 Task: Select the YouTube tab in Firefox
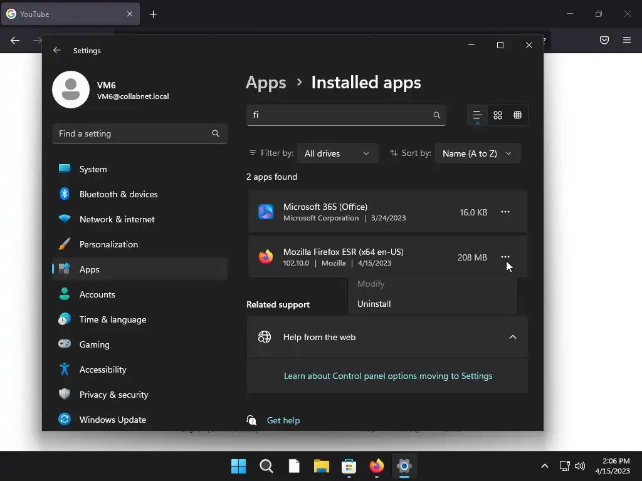[70, 14]
